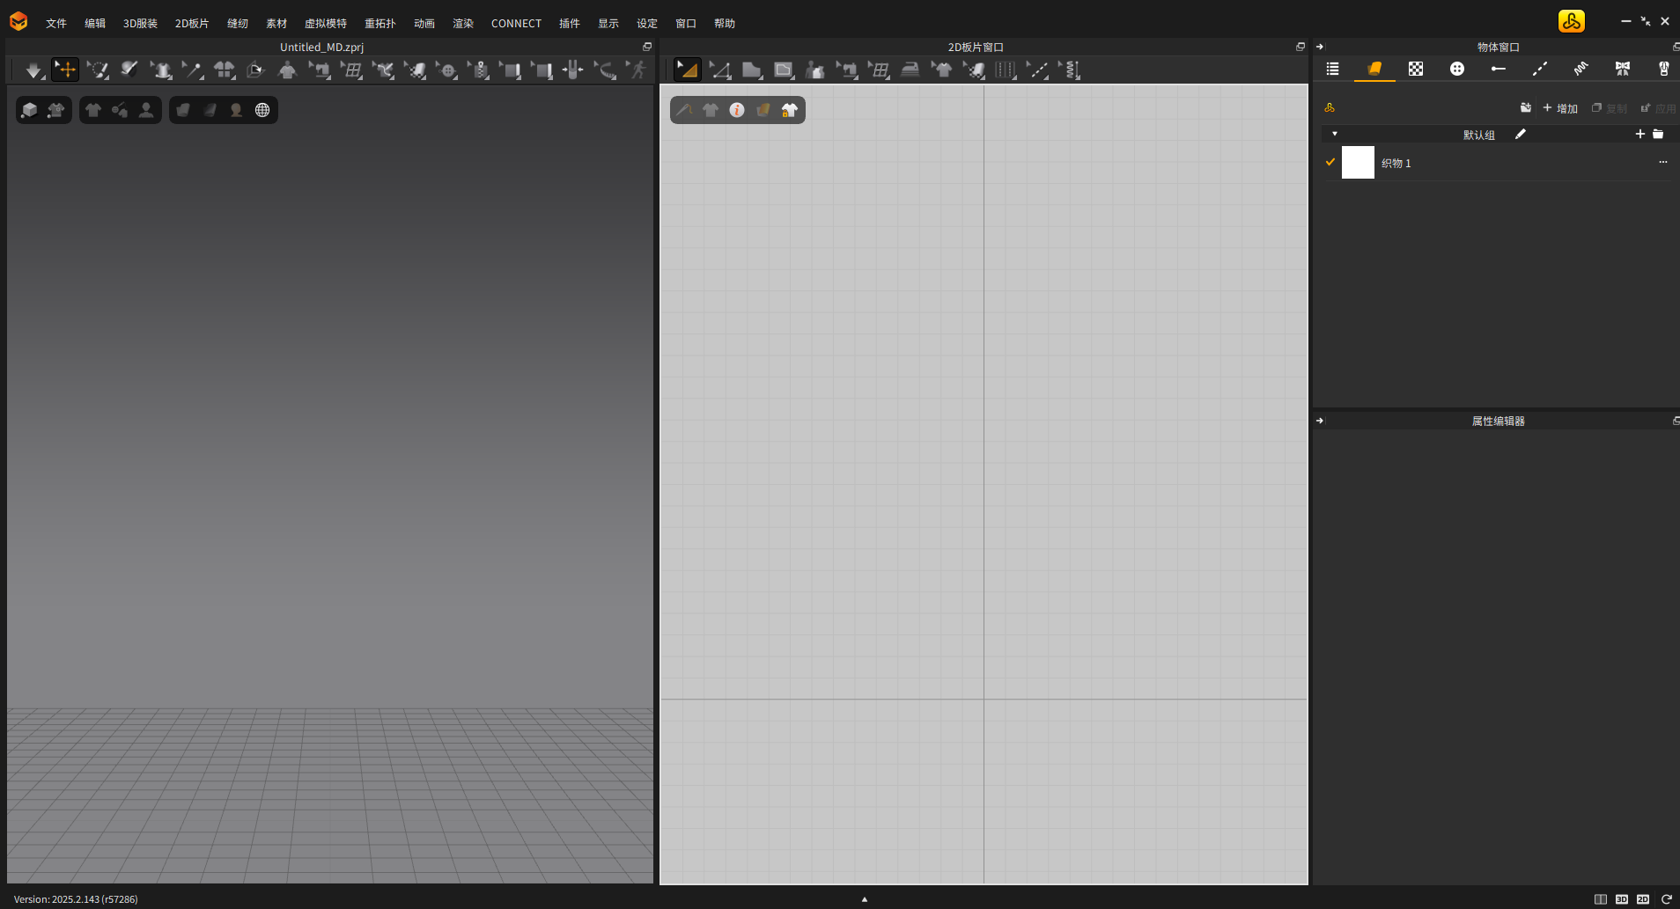Select the sewing machine Segment Sewing tool
The image size is (1680, 909).
(846, 70)
